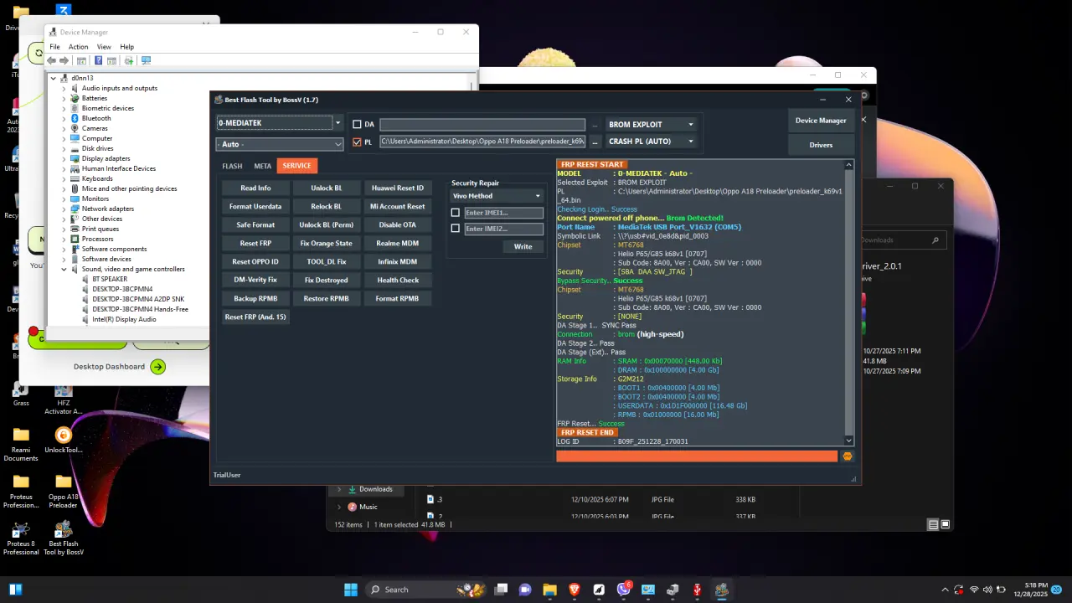1072x603 pixels.
Task: Click the Format Userdata button
Action: [x=255, y=206]
